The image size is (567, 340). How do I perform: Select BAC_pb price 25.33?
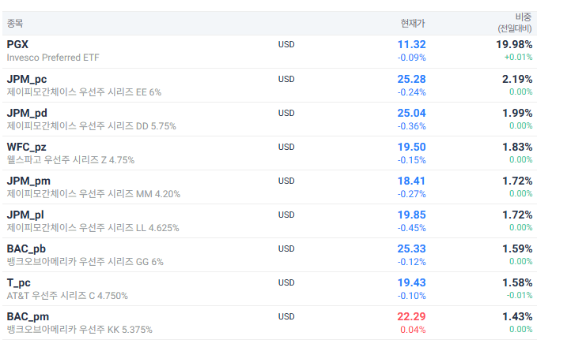click(x=411, y=248)
